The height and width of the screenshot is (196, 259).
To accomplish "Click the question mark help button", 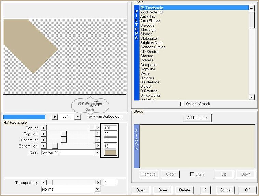I will tap(205, 190).
